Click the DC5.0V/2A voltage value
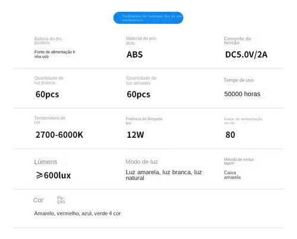 coord(246,55)
